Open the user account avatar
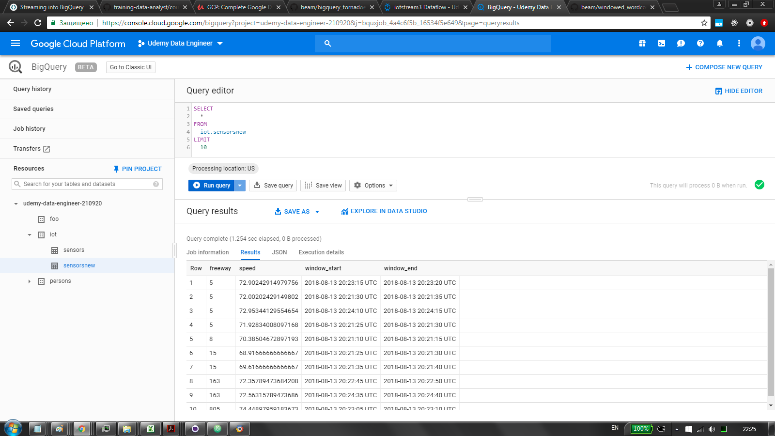775x436 pixels. [758, 43]
